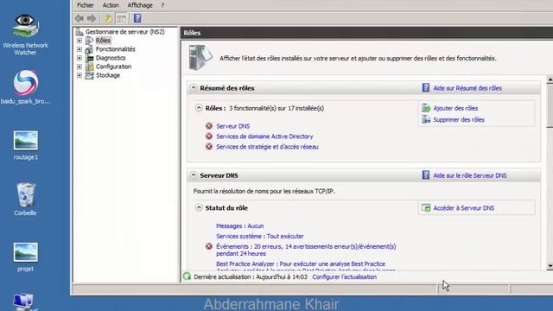553x311 pixels.
Task: Select Diagnostics in the tree
Action: tap(111, 58)
